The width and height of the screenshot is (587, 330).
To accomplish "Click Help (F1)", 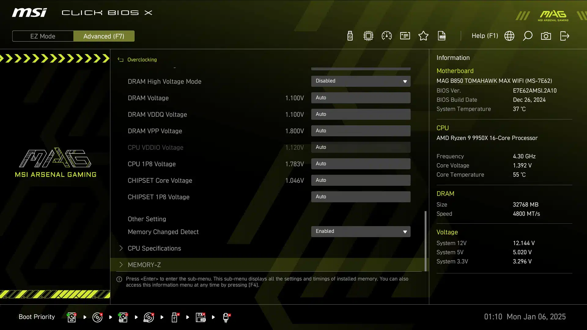I will [485, 36].
